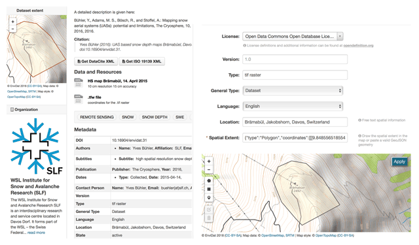The height and width of the screenshot is (245, 419).
Task: Zoom in on the Spatial Extent editor map
Action: [x=209, y=161]
